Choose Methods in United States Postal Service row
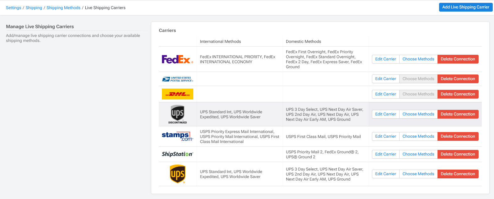The width and height of the screenshot is (494, 199). click(x=418, y=79)
